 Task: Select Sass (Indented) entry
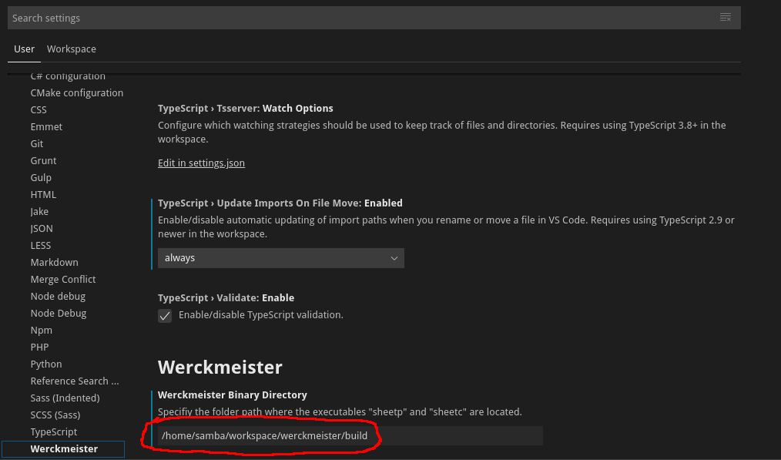[x=65, y=398]
